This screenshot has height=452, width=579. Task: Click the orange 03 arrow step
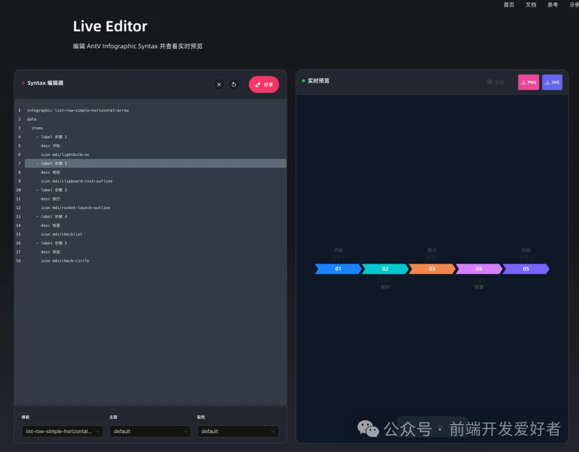tap(432, 269)
